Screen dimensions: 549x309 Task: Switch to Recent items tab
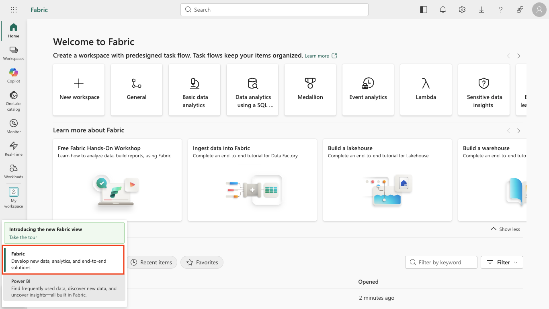coord(152,262)
